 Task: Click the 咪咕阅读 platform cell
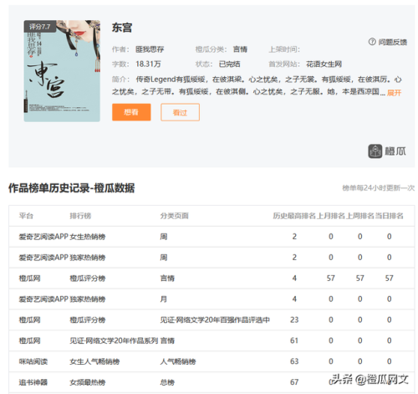(x=33, y=361)
